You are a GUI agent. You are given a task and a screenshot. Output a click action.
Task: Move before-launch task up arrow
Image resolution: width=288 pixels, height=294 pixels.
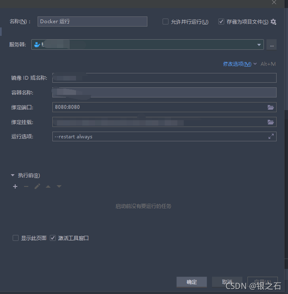(x=48, y=186)
